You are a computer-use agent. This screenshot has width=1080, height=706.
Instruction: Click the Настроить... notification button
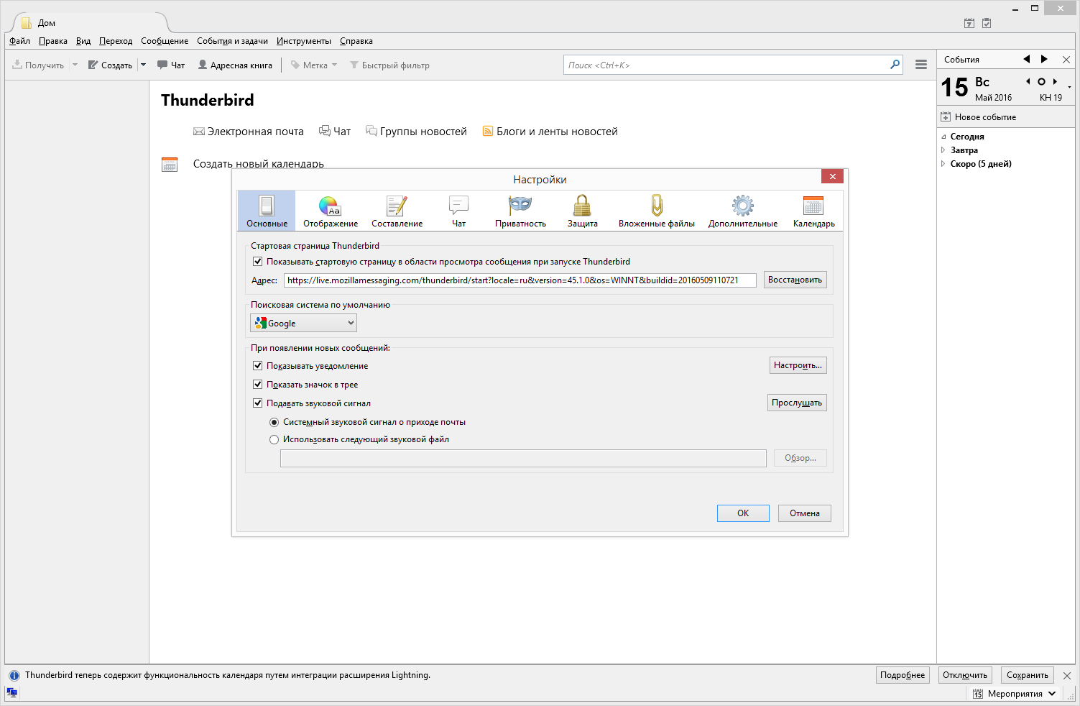click(x=798, y=365)
